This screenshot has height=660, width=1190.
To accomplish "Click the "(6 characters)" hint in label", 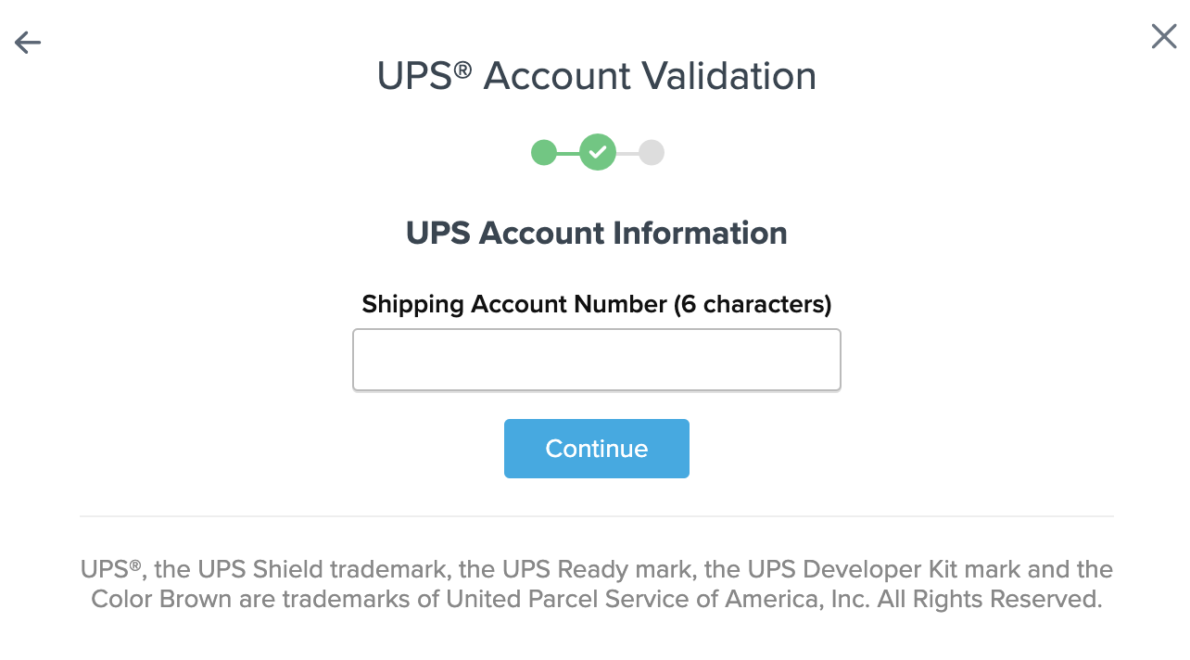I will (x=753, y=304).
